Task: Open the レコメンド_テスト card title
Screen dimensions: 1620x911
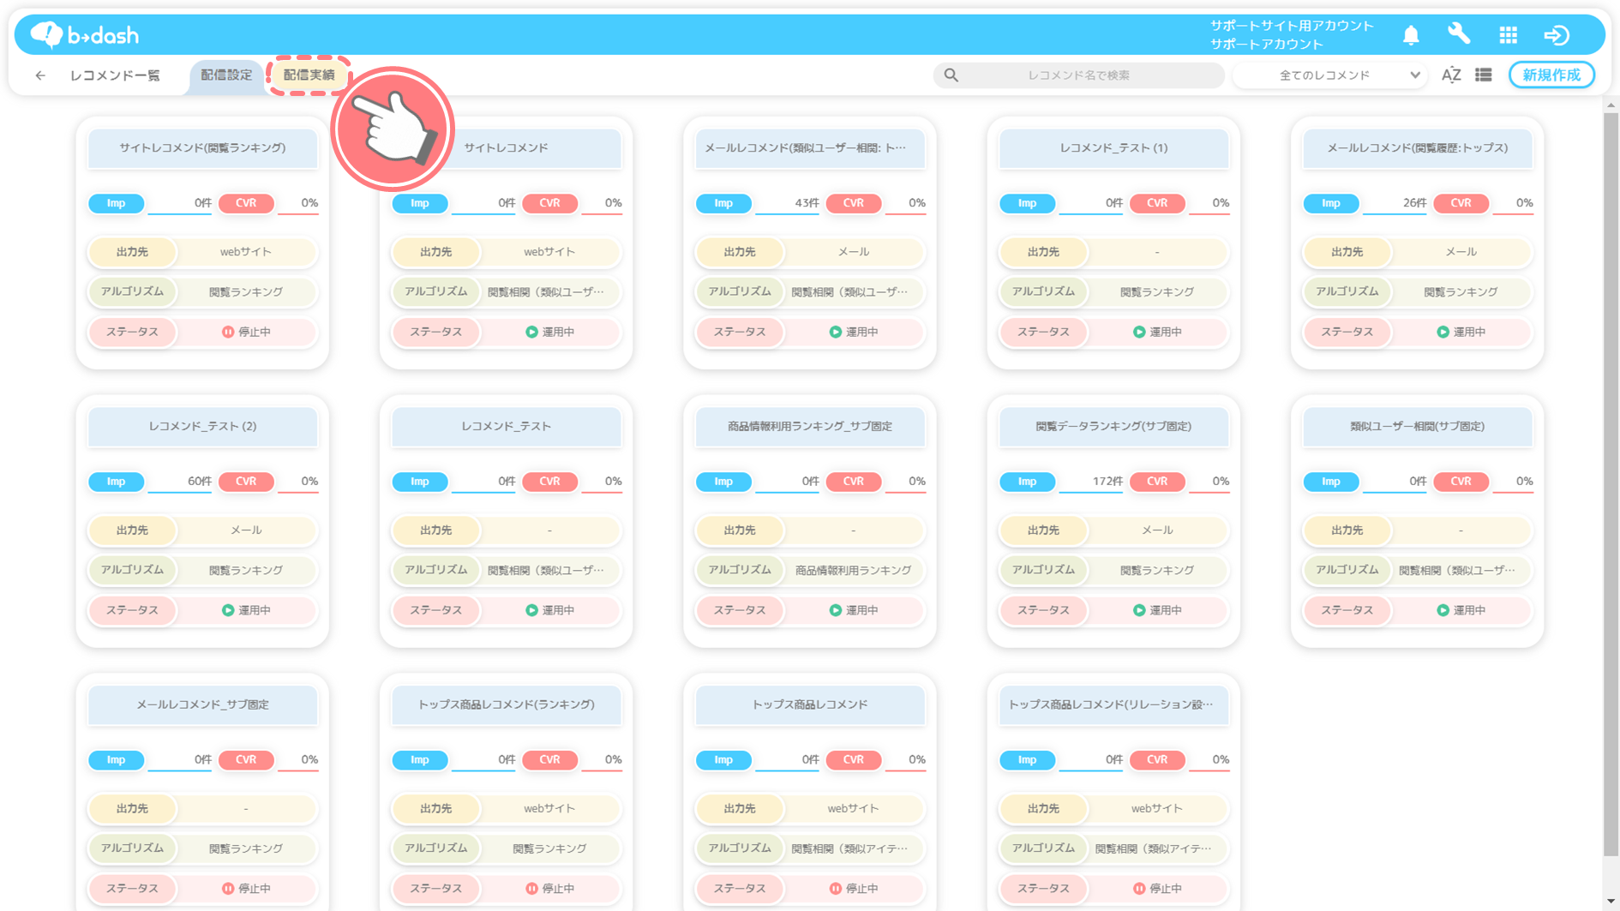Action: tap(506, 427)
